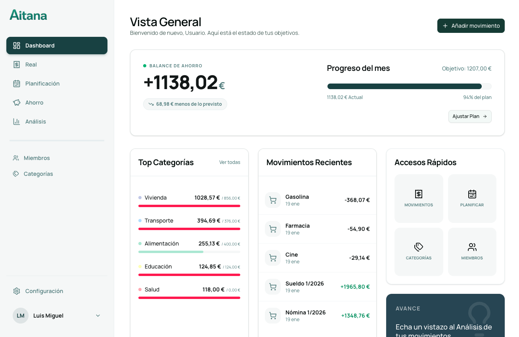Viewport: 519px width, 337px height.
Task: Open the Ver todas categories link
Action: (230, 162)
